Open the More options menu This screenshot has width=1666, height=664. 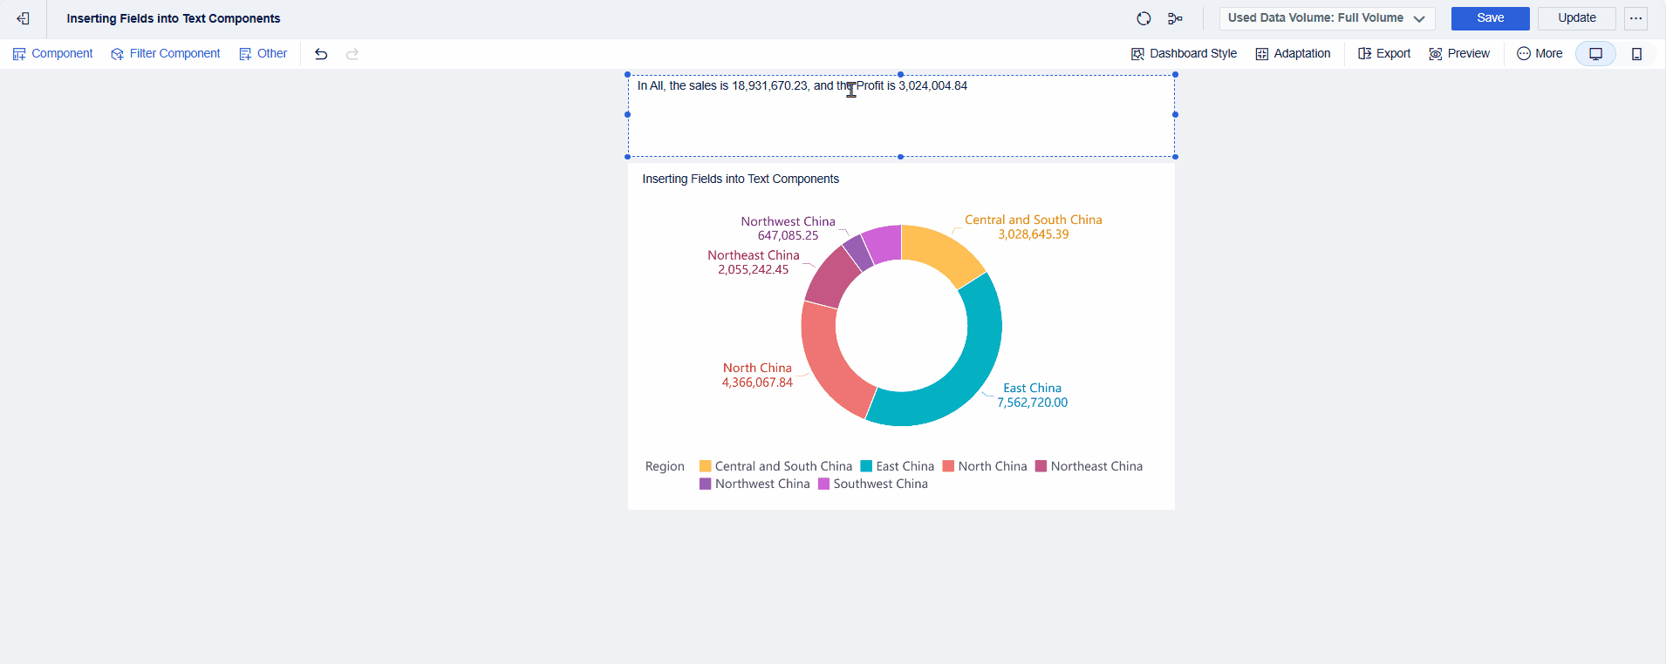point(1540,54)
